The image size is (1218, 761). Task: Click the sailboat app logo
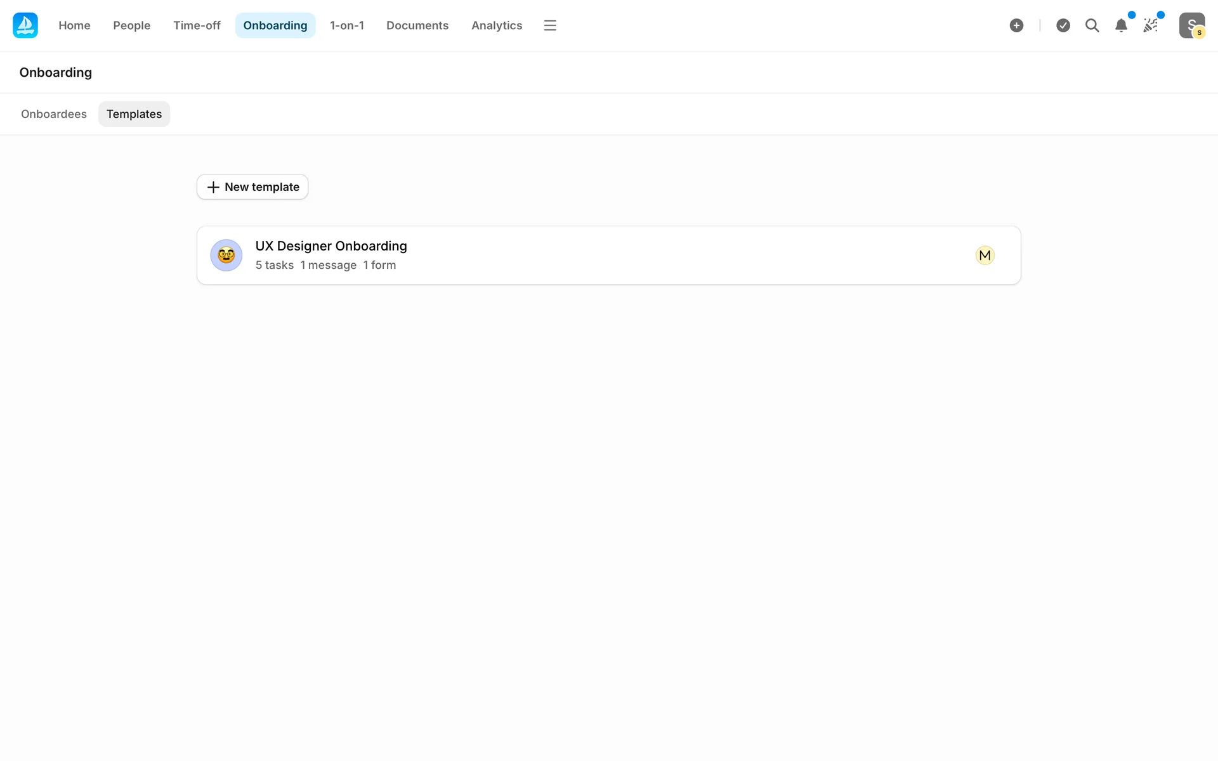click(25, 25)
